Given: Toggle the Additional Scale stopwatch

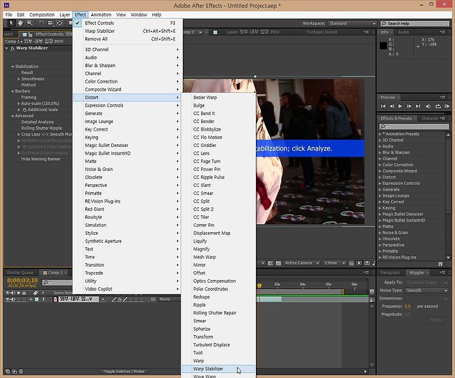Looking at the screenshot, I should [x=25, y=110].
